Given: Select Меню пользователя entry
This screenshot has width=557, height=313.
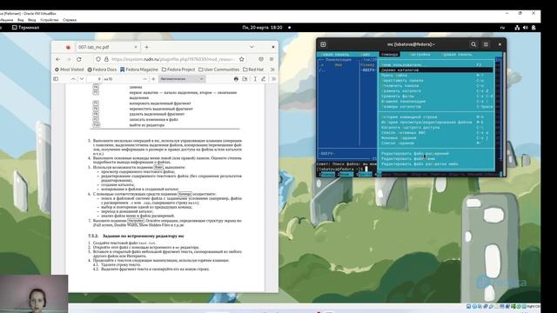Looking at the screenshot, I should pyautogui.click(x=437, y=65).
